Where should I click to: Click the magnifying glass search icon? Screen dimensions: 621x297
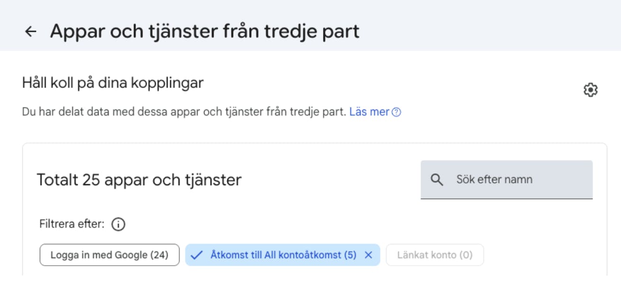(437, 180)
